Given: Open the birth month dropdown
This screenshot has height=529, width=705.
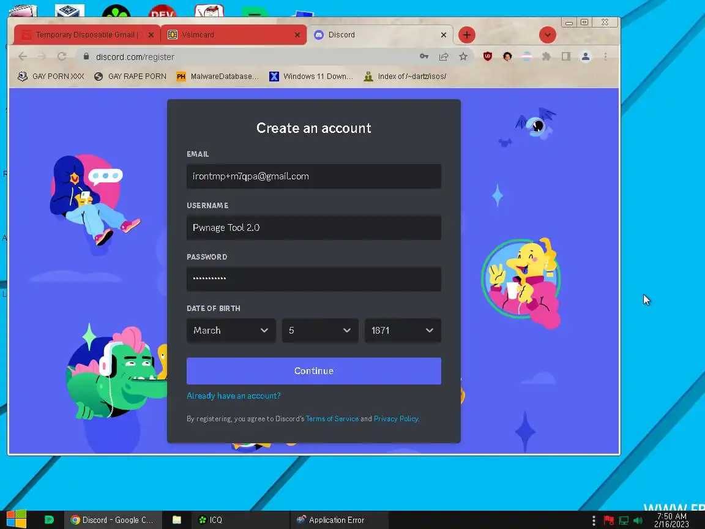Looking at the screenshot, I should tap(231, 331).
